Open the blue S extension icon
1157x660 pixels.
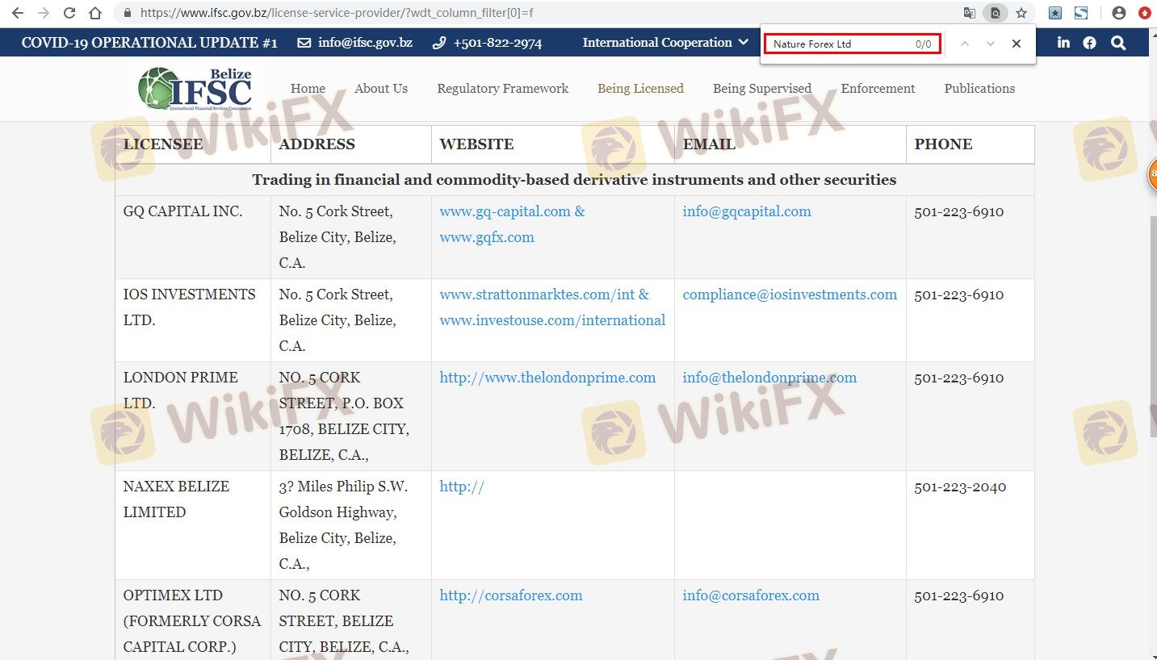pyautogui.click(x=1080, y=13)
